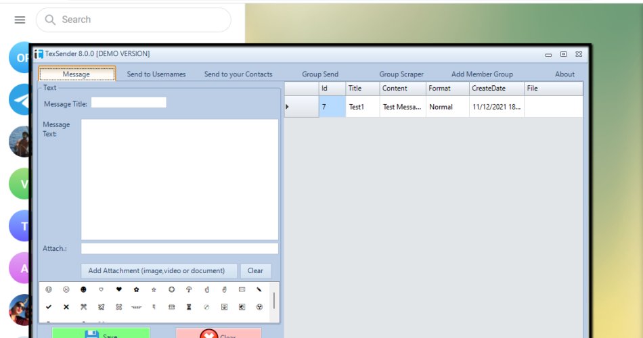
Task: Sort by the Format column header
Action: point(447,89)
